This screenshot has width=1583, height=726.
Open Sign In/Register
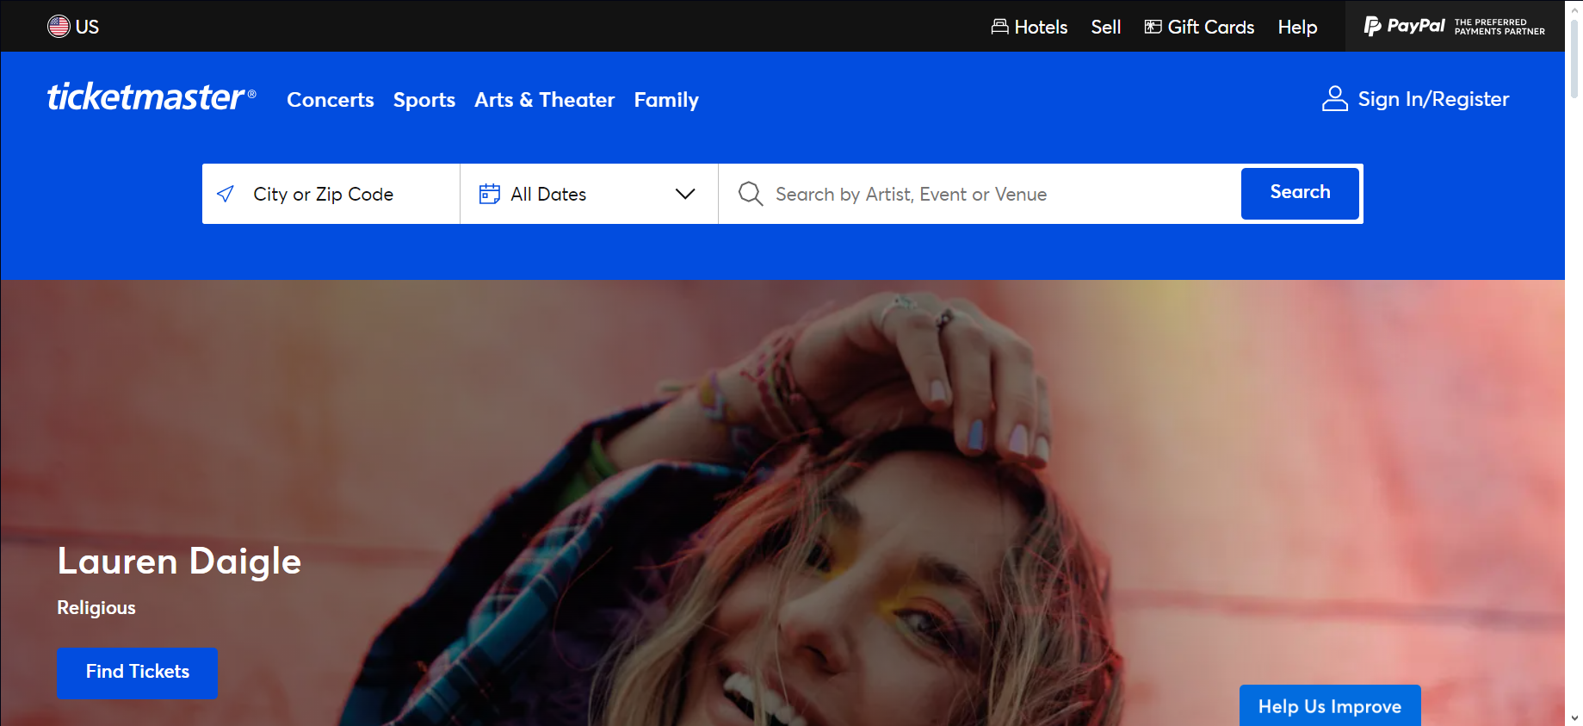[1416, 99]
